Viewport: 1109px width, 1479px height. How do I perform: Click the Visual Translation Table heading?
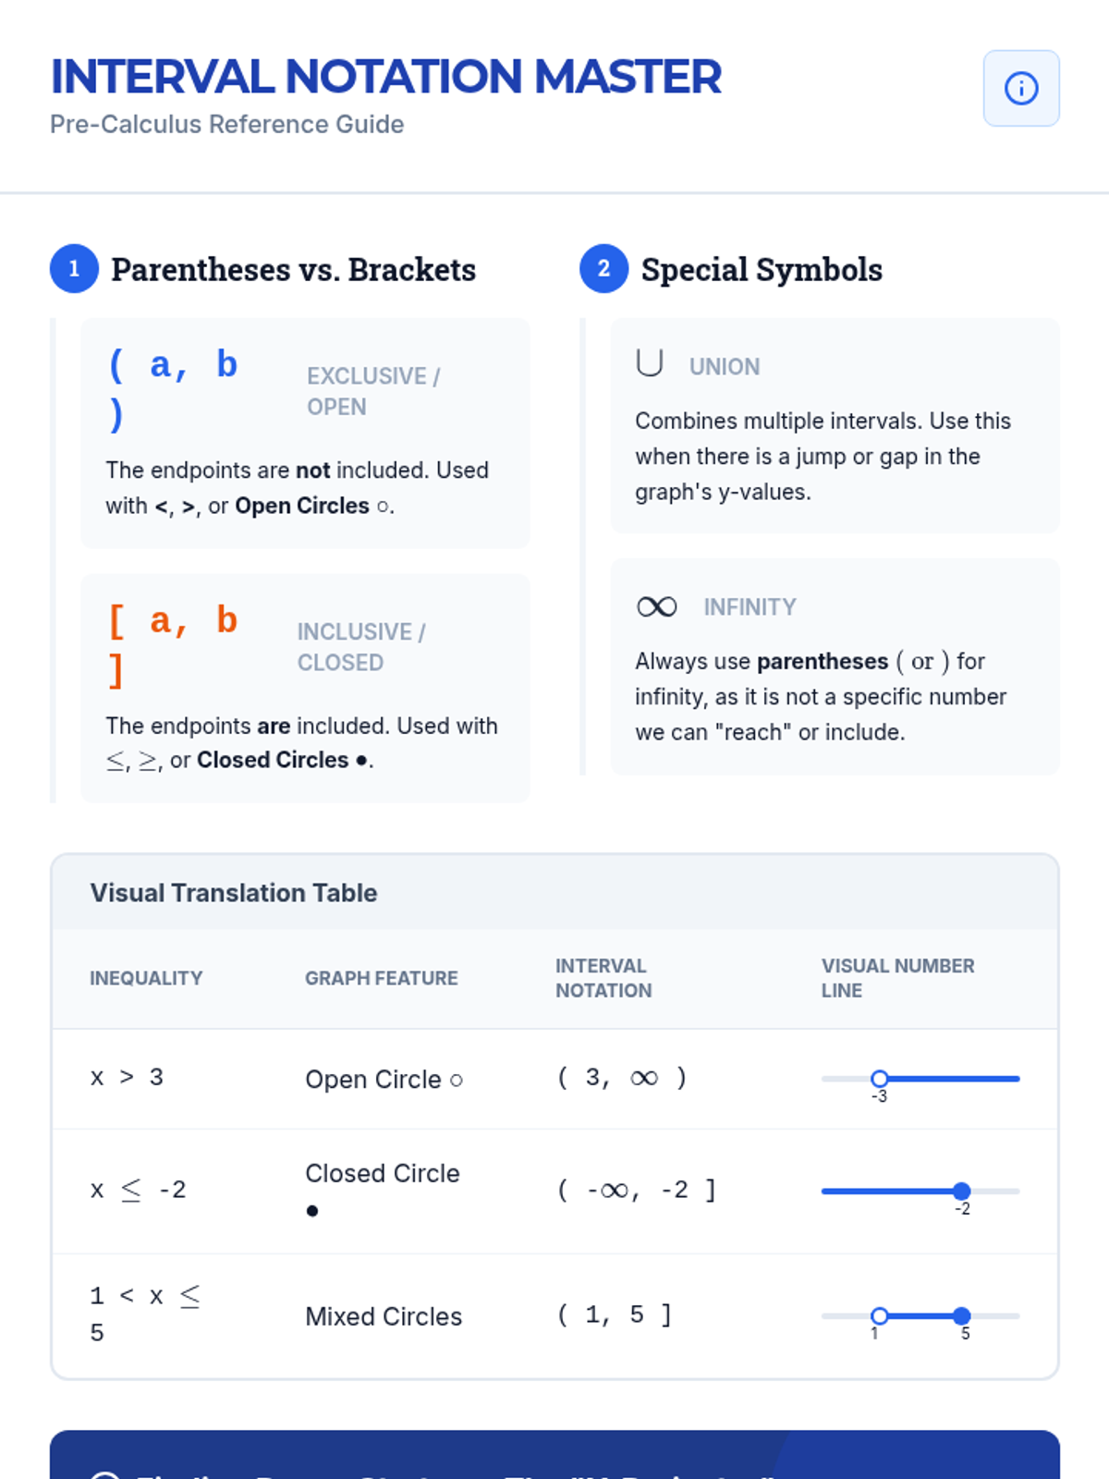coord(234,893)
